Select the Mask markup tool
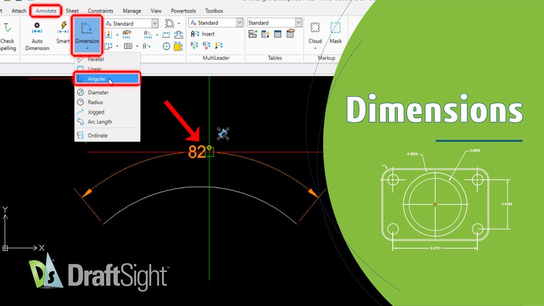This screenshot has height=306, width=544. (x=336, y=33)
